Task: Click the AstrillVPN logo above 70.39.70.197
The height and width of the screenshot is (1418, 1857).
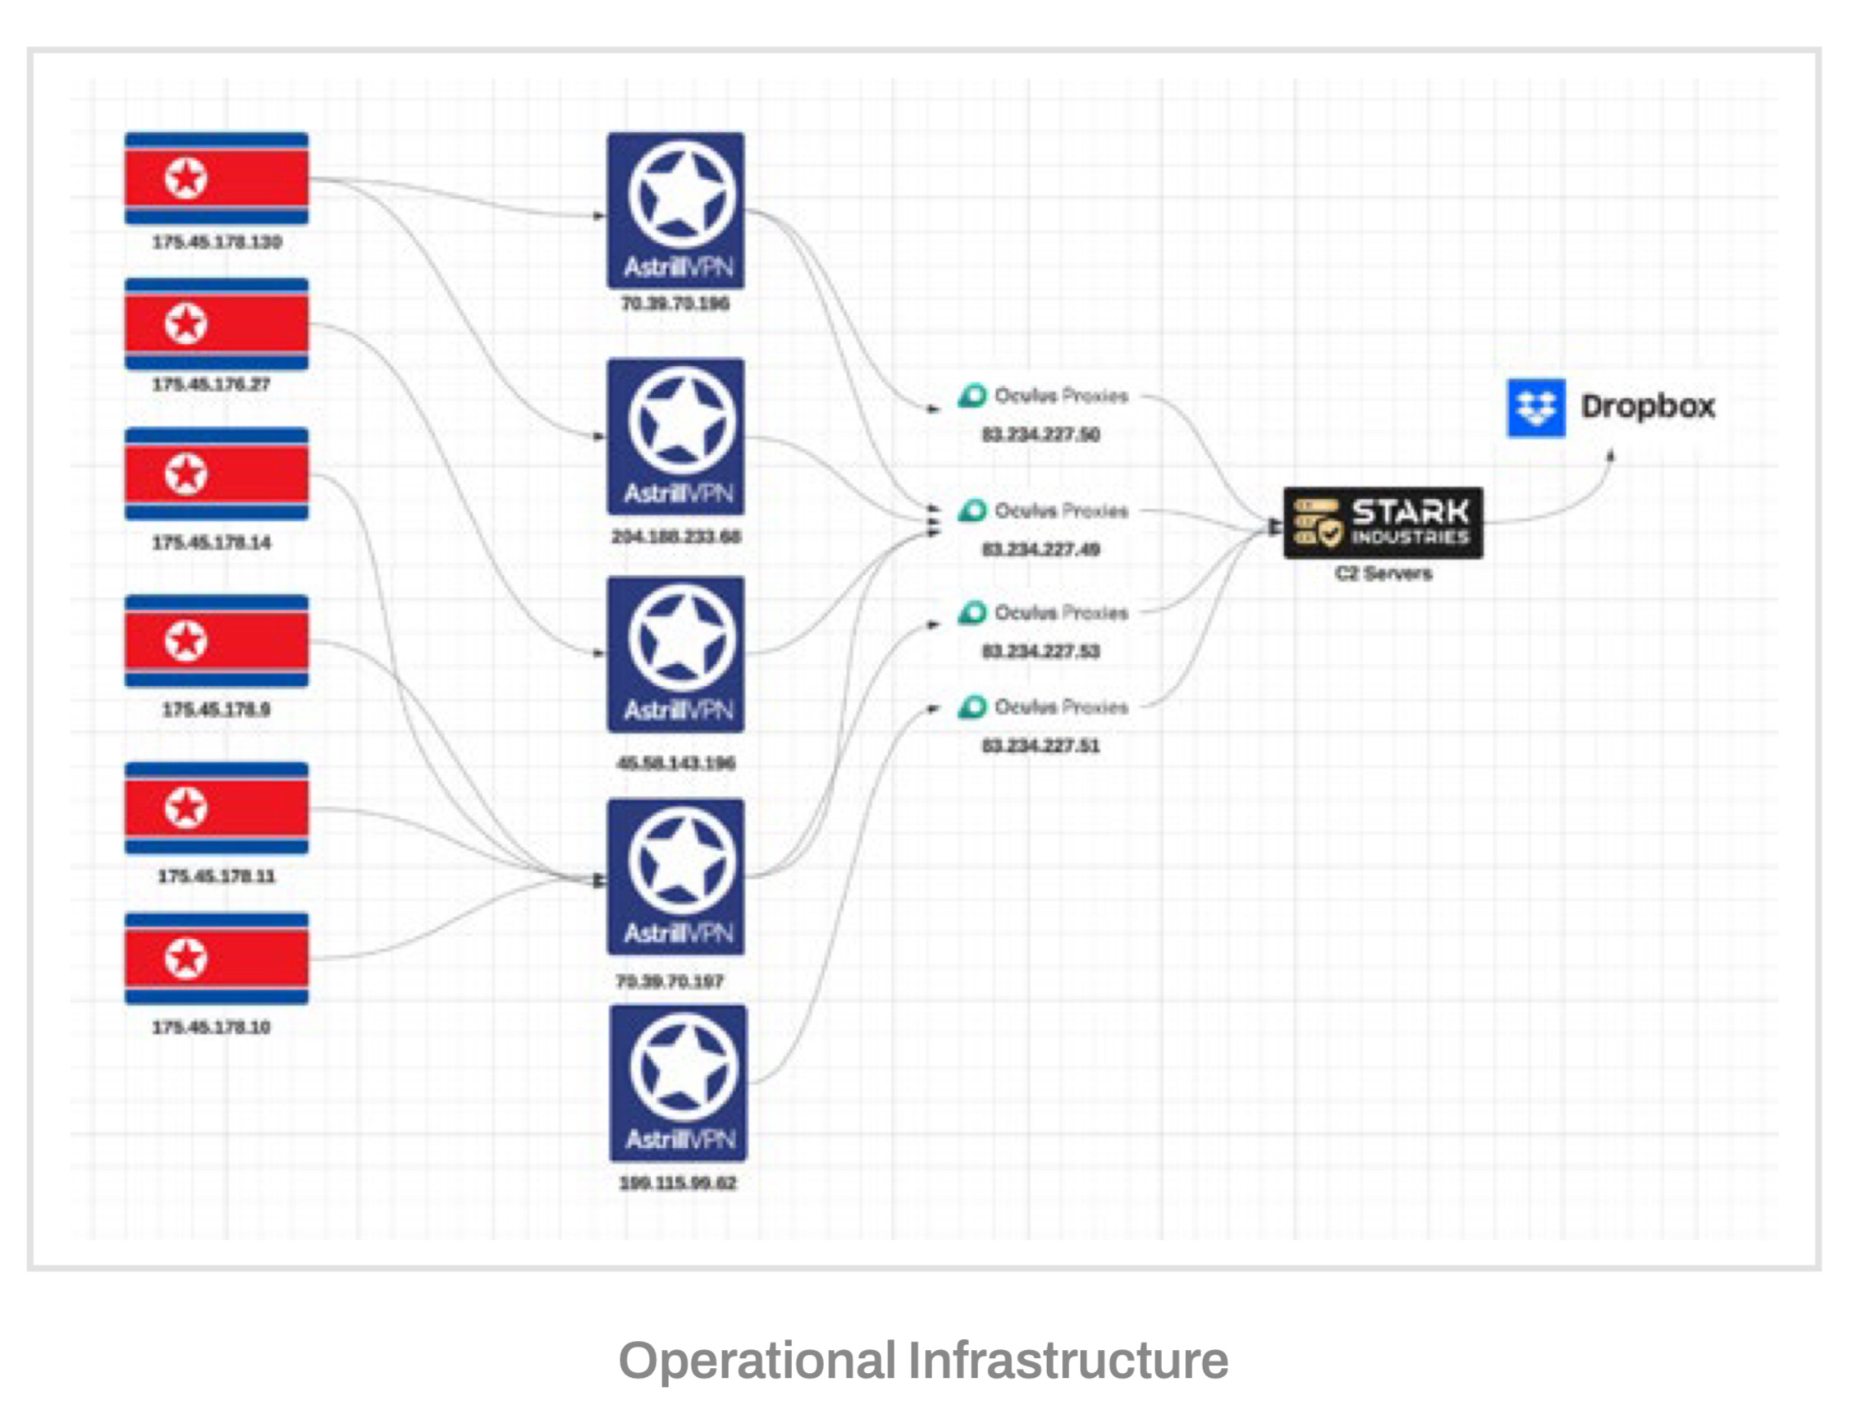Action: tap(675, 877)
